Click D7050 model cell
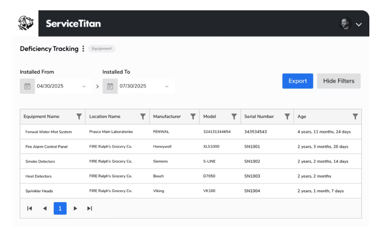The image size is (375, 227). pos(209,176)
